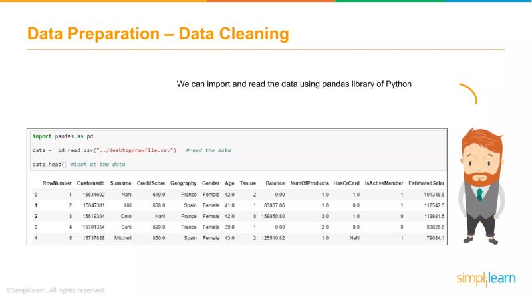The width and height of the screenshot is (532, 299).
Task: Click CustomerId cell 15737888
Action: (x=94, y=238)
